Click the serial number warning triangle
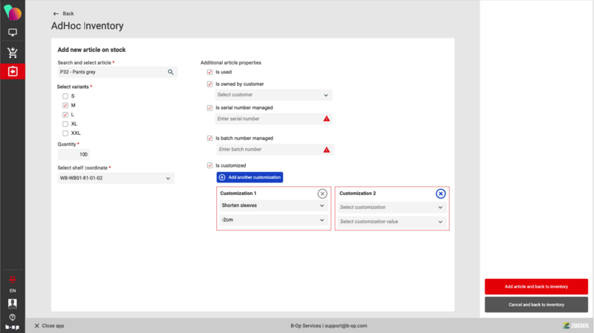 (327, 119)
